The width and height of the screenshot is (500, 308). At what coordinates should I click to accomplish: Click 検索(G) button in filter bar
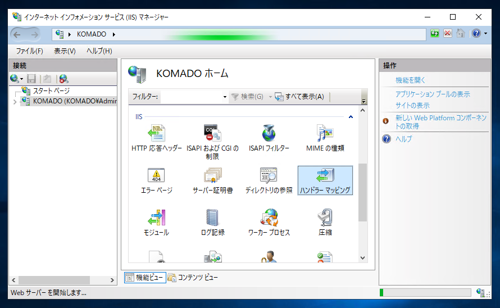pyautogui.click(x=247, y=97)
